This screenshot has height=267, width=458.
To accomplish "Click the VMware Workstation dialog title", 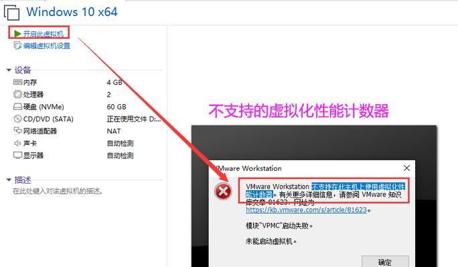I will coord(248,168).
